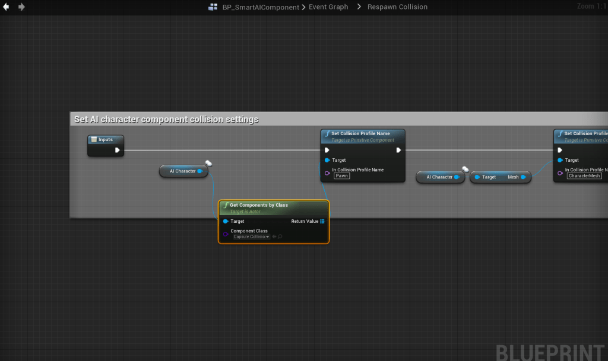Click output pin of left AI Character node

point(200,171)
